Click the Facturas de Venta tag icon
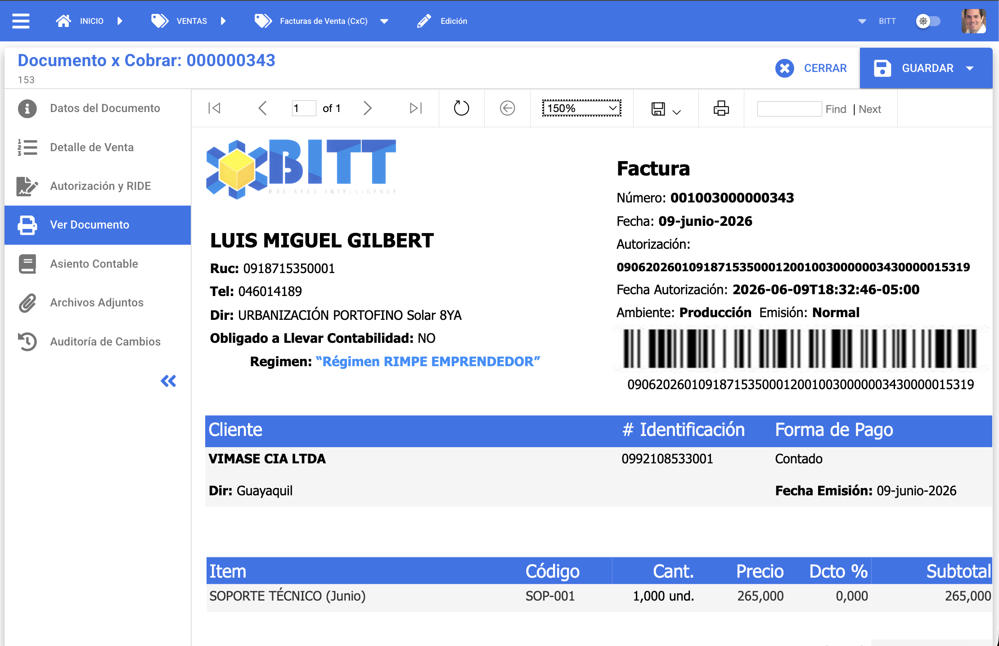 pos(263,21)
